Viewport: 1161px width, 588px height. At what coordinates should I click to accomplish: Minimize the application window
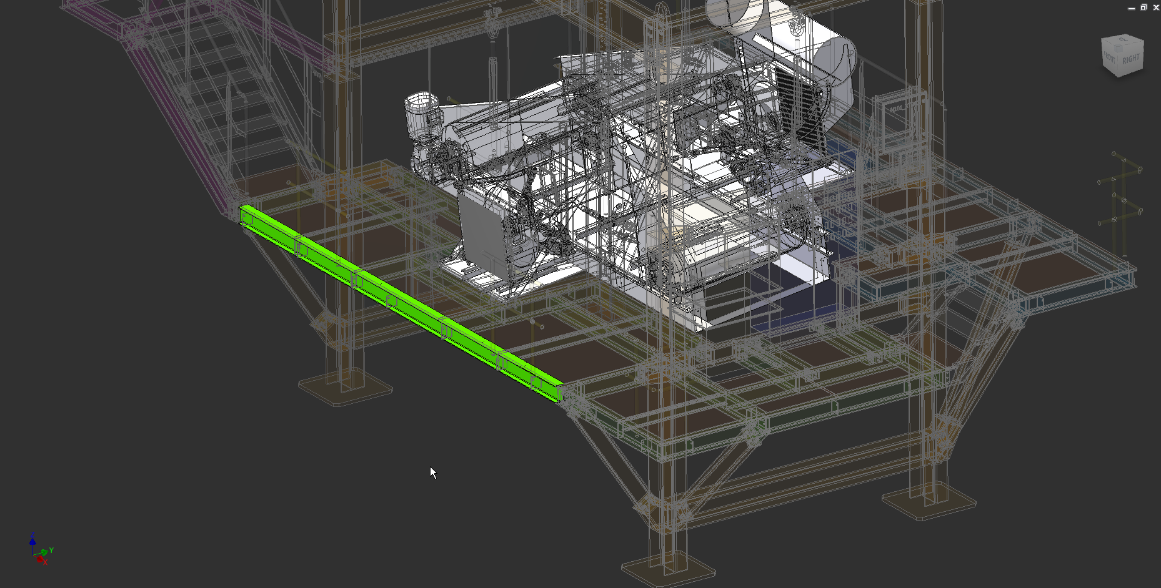pyautogui.click(x=1132, y=8)
